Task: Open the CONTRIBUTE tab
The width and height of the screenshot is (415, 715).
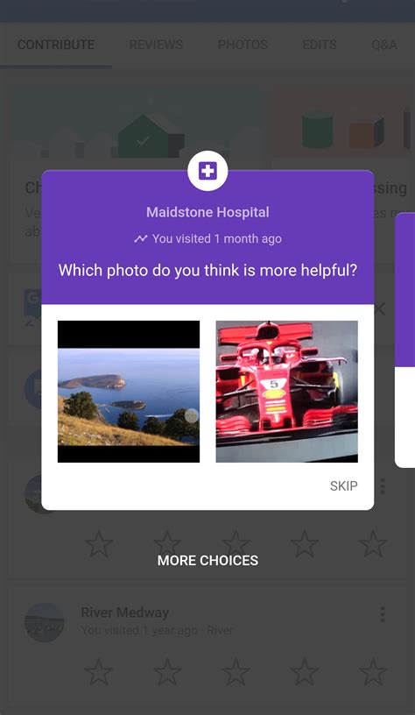Action: 56,45
